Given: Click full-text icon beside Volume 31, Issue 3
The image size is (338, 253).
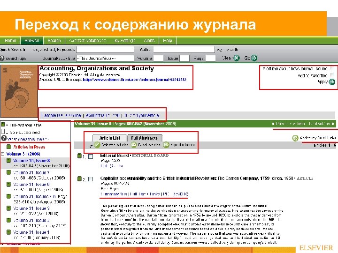Looking at the screenshot, I should 8,208.
